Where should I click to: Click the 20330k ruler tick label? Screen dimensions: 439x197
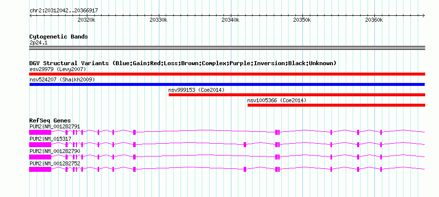tap(159, 20)
